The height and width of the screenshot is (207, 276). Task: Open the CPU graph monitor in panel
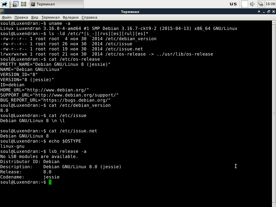[x=244, y=4]
